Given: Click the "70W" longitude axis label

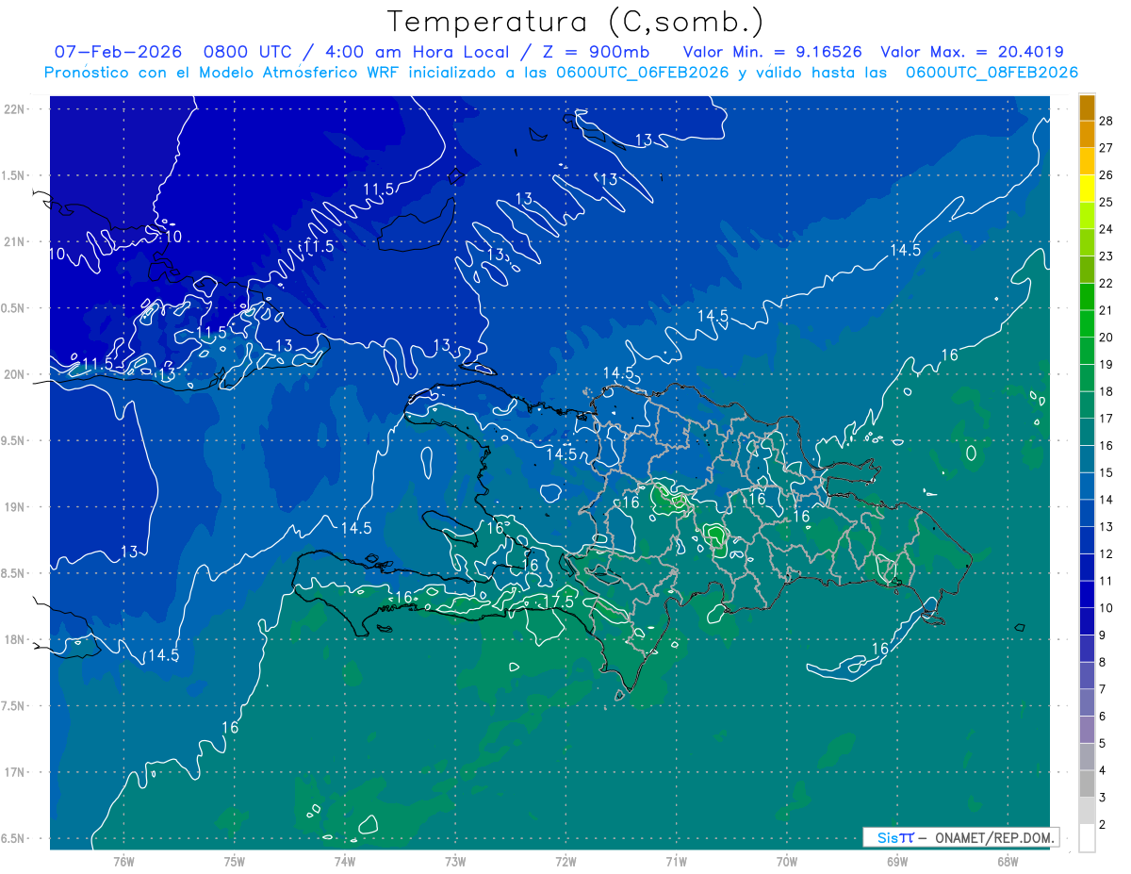Looking at the screenshot, I should coord(786,862).
